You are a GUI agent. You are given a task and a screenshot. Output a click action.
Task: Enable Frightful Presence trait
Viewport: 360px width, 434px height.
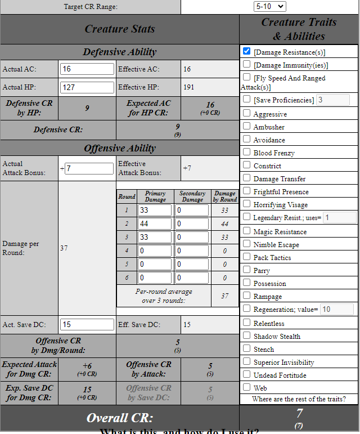pos(246,191)
